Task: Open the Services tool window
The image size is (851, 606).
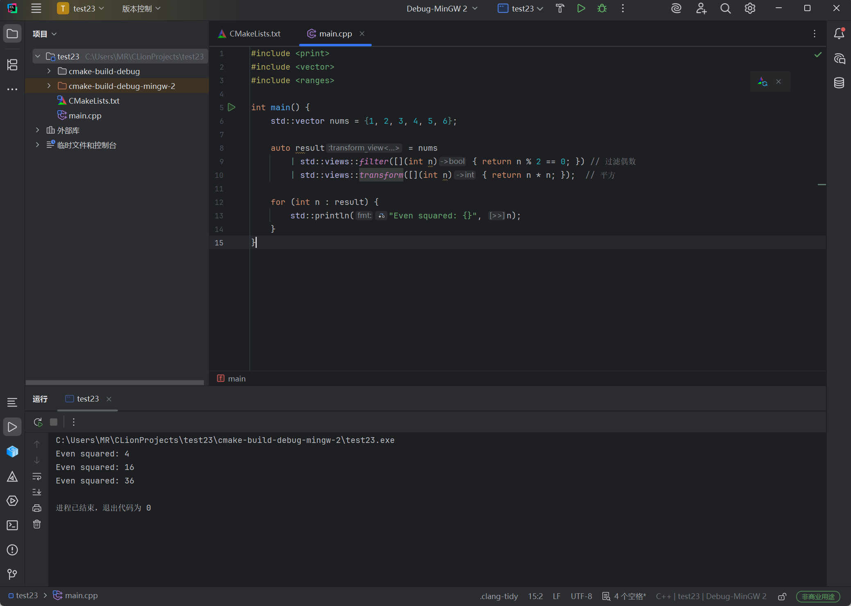Action: coord(12,501)
